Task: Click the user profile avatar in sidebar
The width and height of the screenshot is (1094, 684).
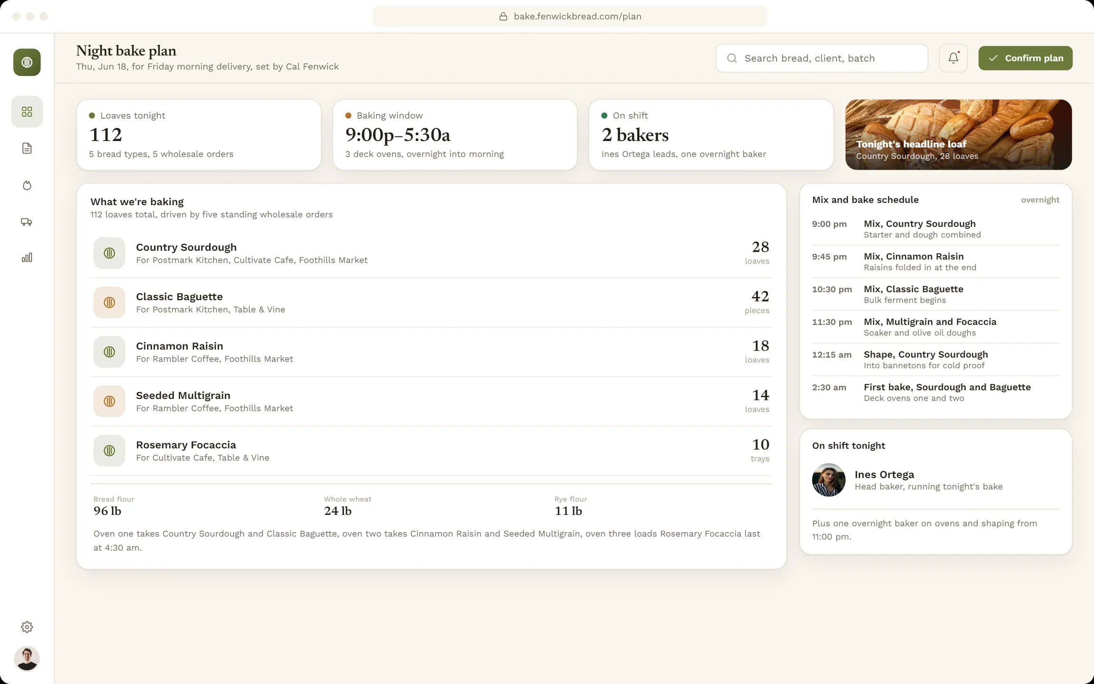Action: point(27,659)
